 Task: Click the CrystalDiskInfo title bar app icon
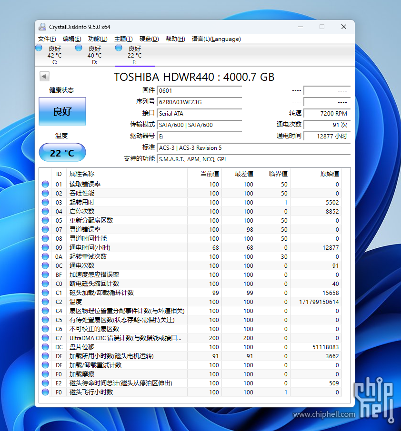(x=42, y=27)
